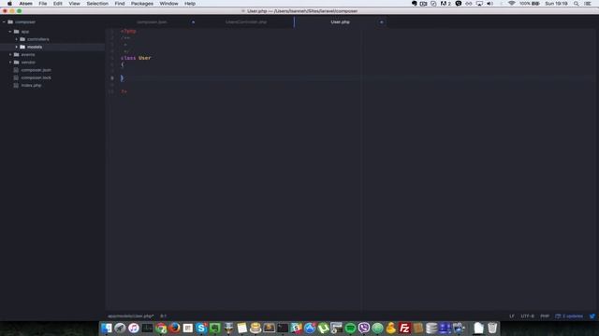This screenshot has height=336, width=599.
Task: Switch to the composer.json tab
Action: tap(152, 22)
